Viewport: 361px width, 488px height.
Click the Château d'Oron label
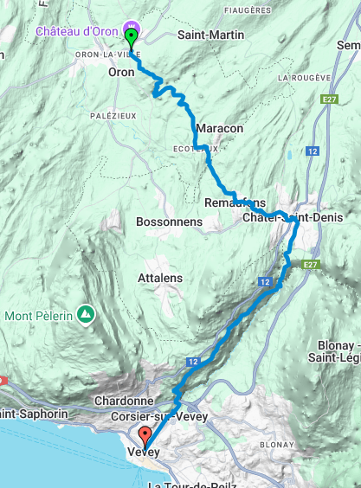click(x=77, y=31)
